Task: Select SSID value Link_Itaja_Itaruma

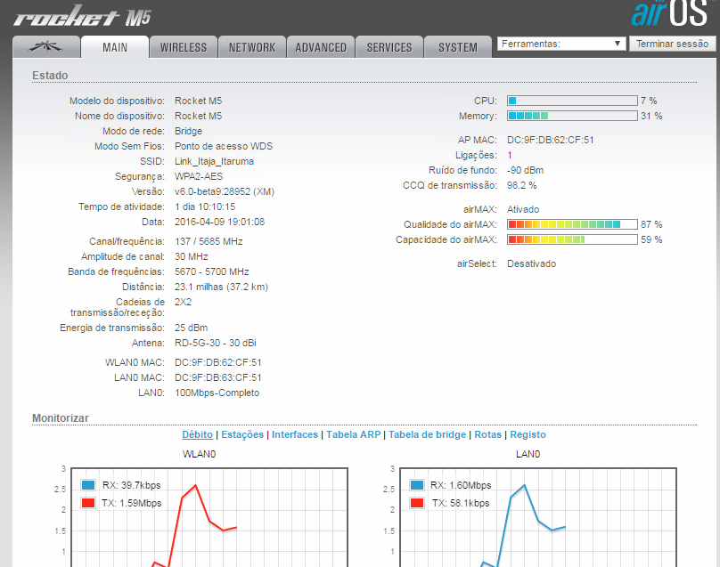Action: point(214,161)
